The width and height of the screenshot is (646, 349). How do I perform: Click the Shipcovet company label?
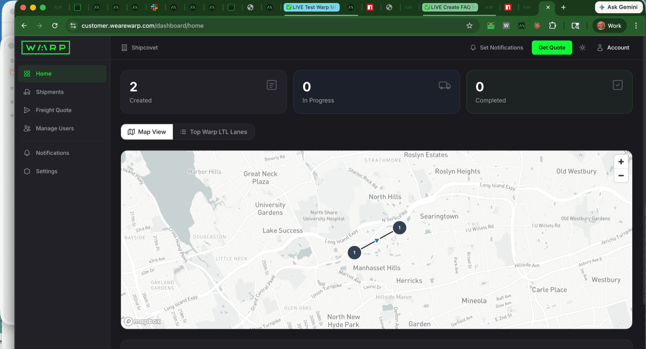pyautogui.click(x=140, y=48)
